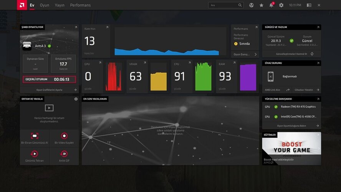Expand the CPU usage tile
The width and height of the screenshot is (341, 192).
[x=189, y=63]
